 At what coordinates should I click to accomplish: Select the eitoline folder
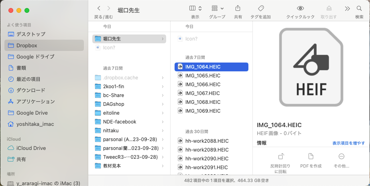point(129,113)
